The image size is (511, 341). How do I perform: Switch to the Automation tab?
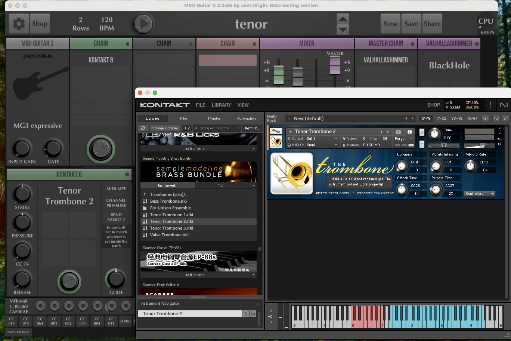[x=247, y=119]
